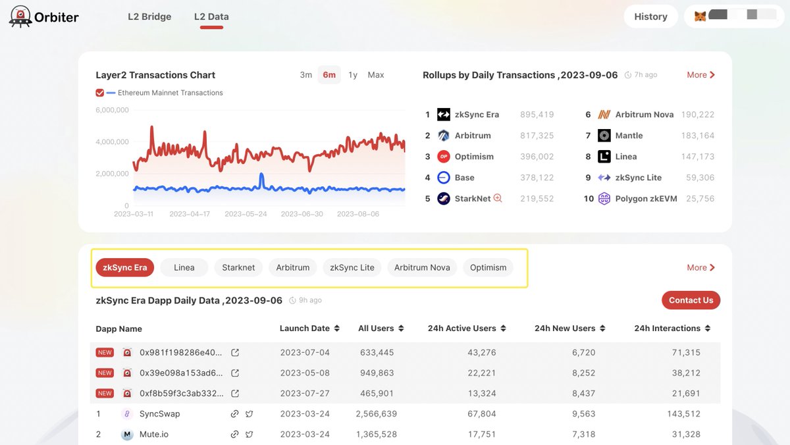Screen dimensions: 790x445
Task: Open external link for 0xf8b59f3c3ab332...
Action: (235, 393)
